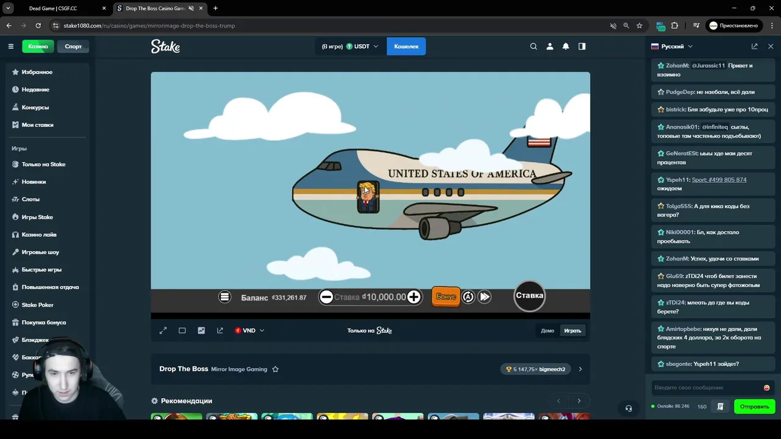The image size is (781, 439).
Task: Close the chat panel
Action: [771, 46]
